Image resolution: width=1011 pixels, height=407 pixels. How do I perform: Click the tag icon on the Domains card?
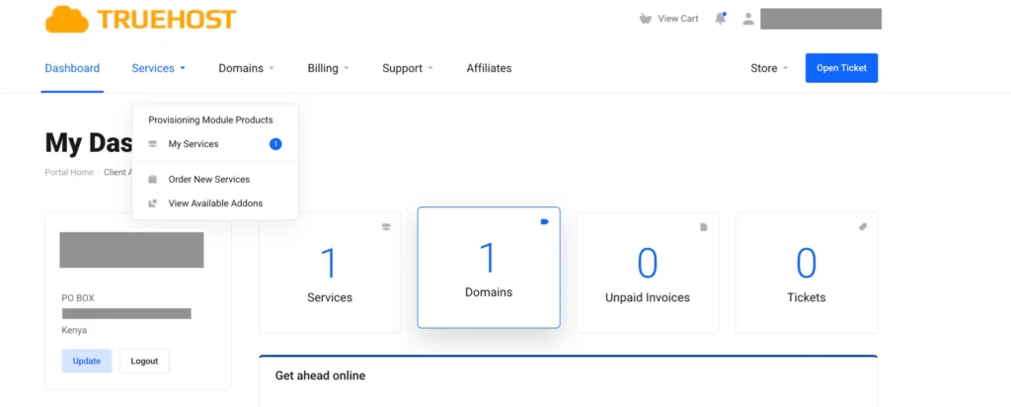click(x=544, y=221)
